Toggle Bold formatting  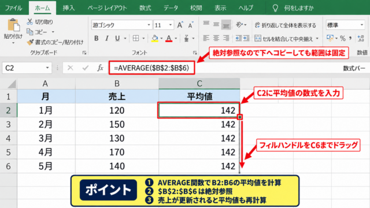pyautogui.click(x=97, y=38)
